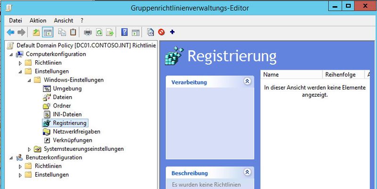Expand Richtlinien under Computerkonfiguration

(x=20, y=63)
